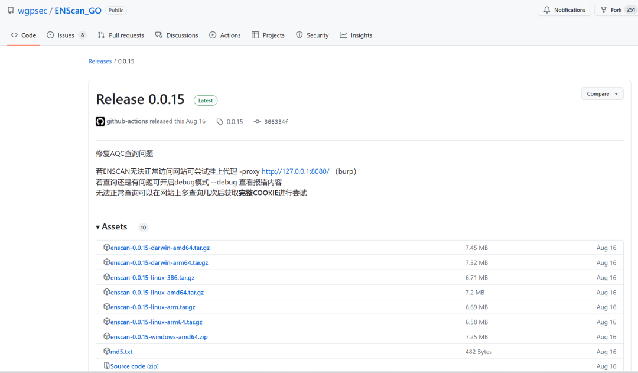Click the Assets count badge 10
The height and width of the screenshot is (373, 638).
point(143,228)
